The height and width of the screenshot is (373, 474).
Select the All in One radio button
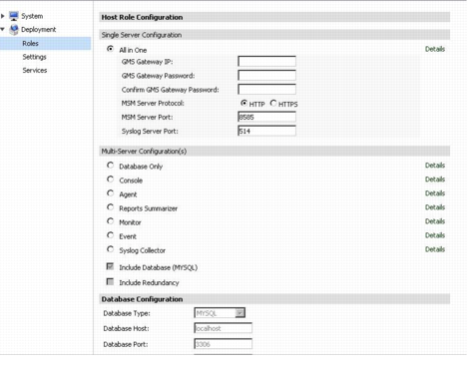coord(110,49)
